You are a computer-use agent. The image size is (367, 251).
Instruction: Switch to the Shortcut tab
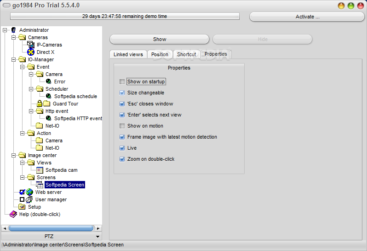(187, 54)
